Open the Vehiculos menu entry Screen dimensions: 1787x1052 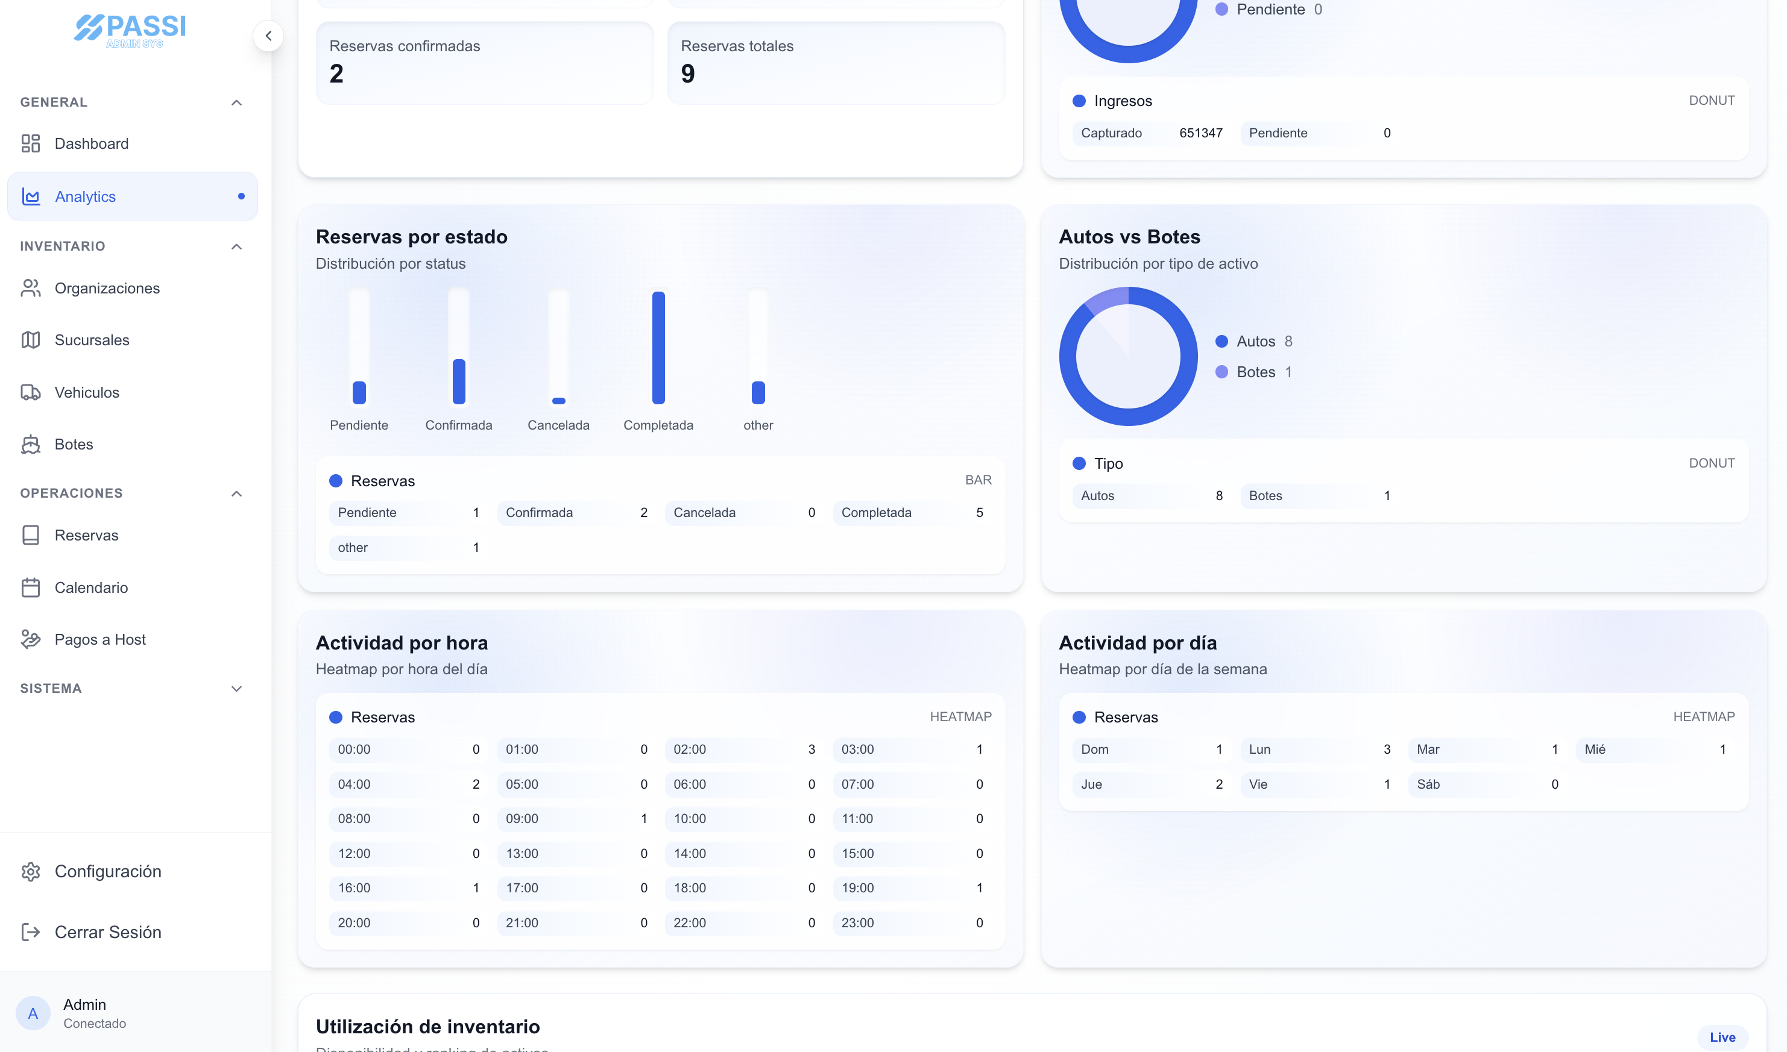pyautogui.click(x=86, y=392)
